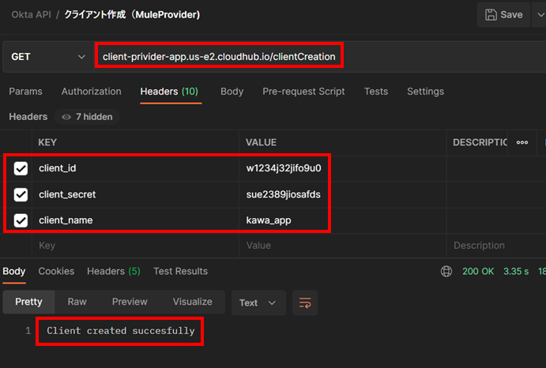Click the empty Key field in new row
This screenshot has width=546, height=368.
134,246
